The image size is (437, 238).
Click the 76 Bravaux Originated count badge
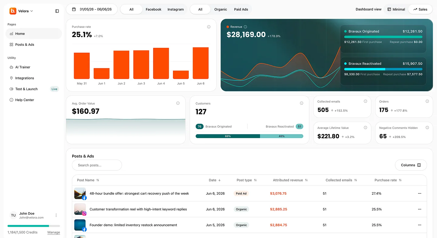pos(199,126)
